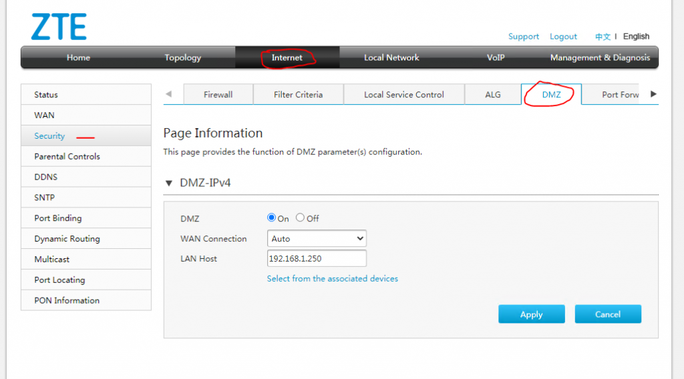Click the LAN Host input field
This screenshot has height=379, width=684.
coord(317,258)
